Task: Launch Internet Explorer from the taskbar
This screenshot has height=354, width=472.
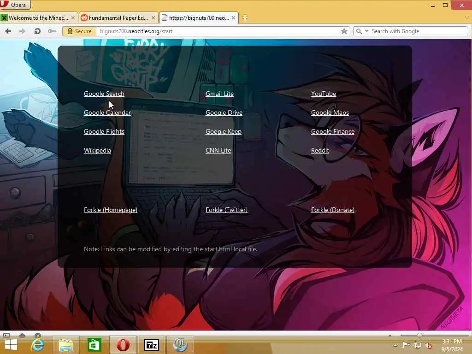Action: 38,345
